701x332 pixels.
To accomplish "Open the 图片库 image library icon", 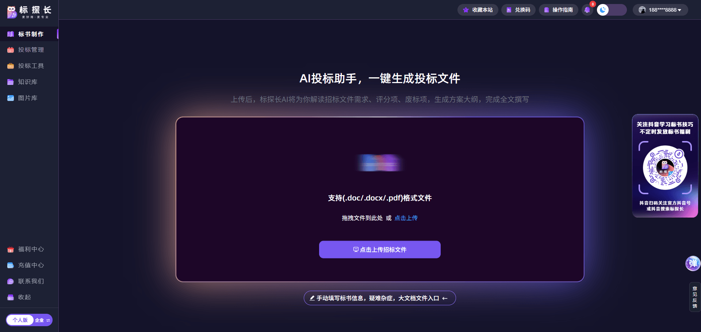I will 11,98.
